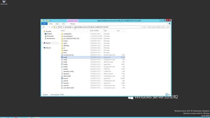This screenshot has height=118, width=210.
Task: Open the Recycle Bin desktop icon
Action: pos(4,2)
